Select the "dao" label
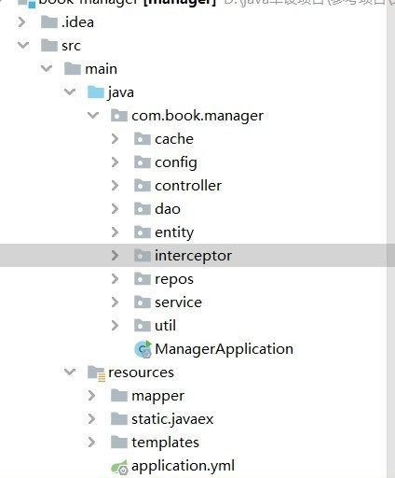Viewport: 395px width, 478px height. [168, 209]
